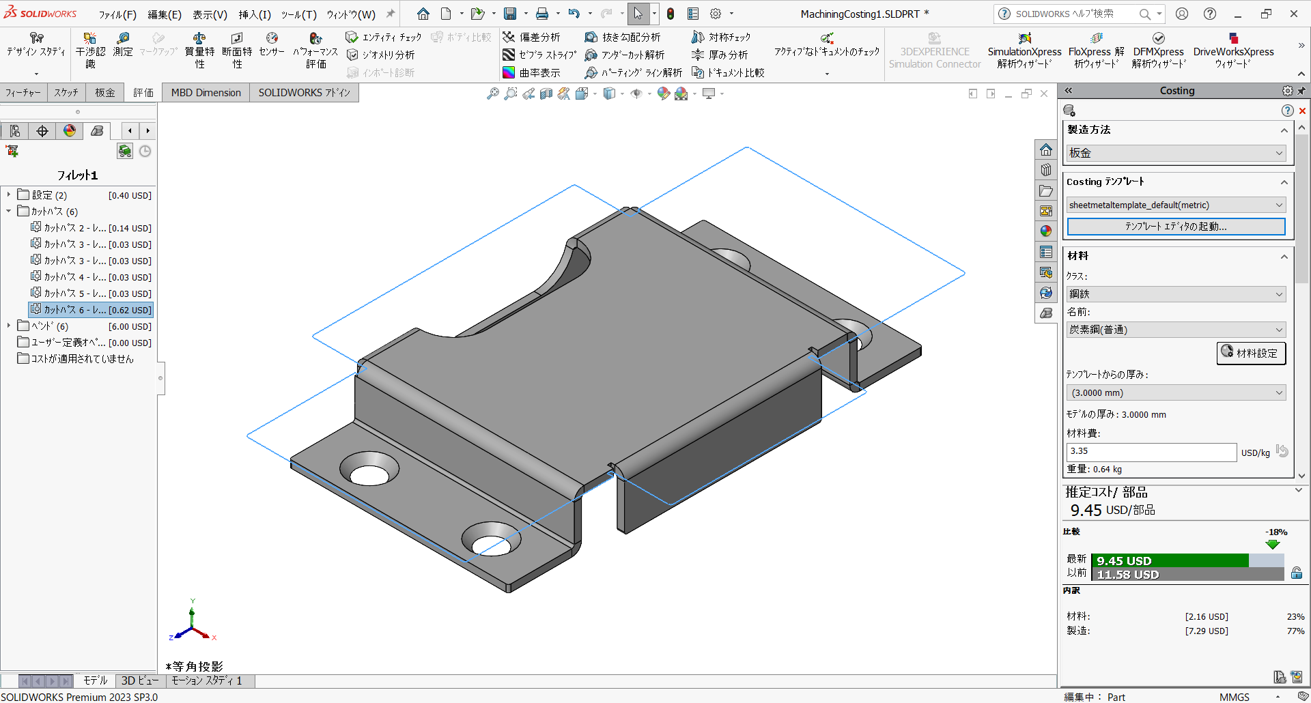Open 編集(E) menu
Viewport: 1311px width, 703px height.
pyautogui.click(x=165, y=14)
